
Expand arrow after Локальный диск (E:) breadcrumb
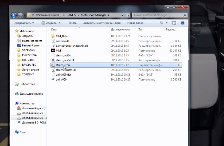(64, 15)
